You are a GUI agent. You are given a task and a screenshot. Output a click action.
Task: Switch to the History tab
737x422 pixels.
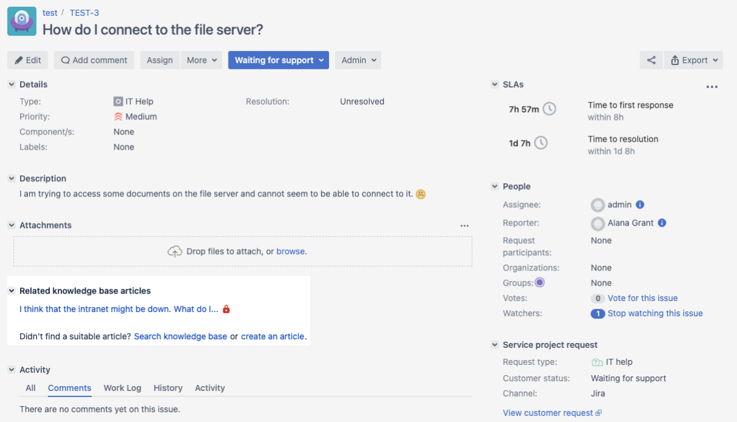pos(168,388)
